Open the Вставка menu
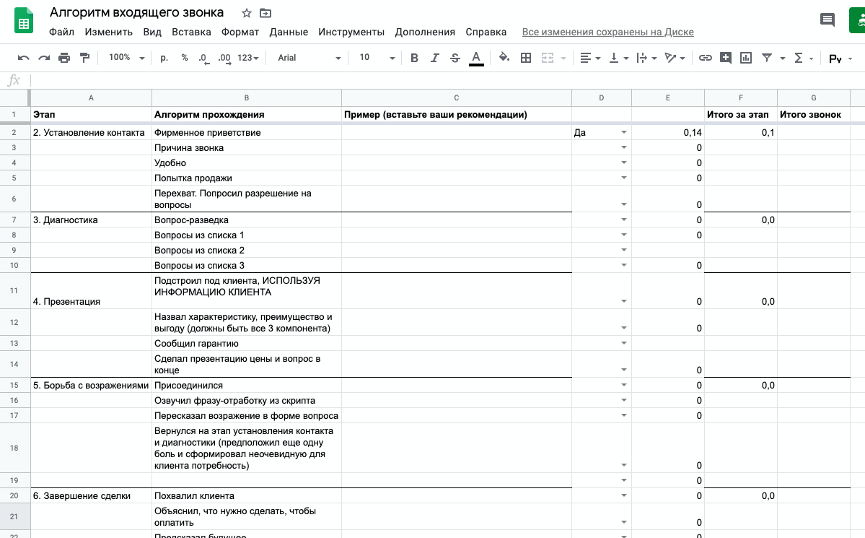 click(x=191, y=32)
